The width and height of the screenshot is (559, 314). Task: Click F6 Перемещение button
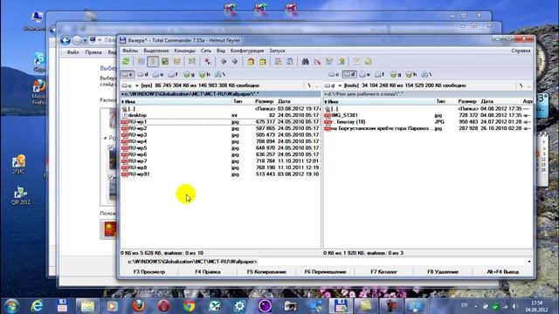[x=326, y=272]
